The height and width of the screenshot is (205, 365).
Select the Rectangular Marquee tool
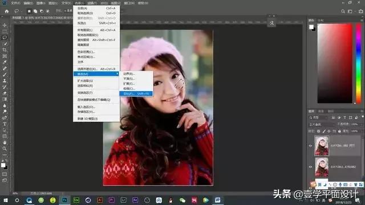click(x=5, y=31)
